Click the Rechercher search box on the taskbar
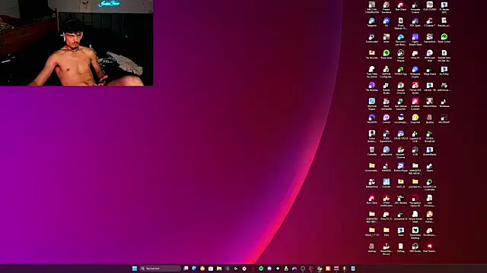Image resolution: width=487 pixels, height=273 pixels. point(161,268)
